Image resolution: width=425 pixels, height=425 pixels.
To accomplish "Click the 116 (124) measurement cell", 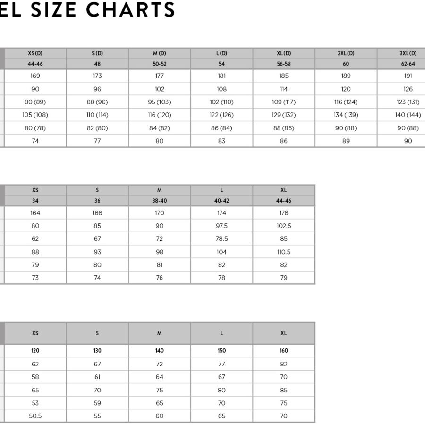I will [x=346, y=102].
